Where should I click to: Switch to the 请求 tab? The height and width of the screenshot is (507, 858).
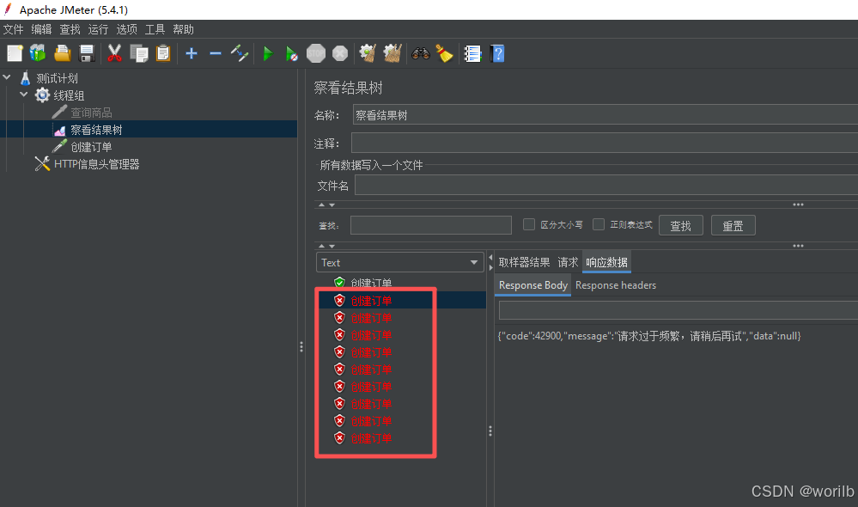(x=568, y=262)
